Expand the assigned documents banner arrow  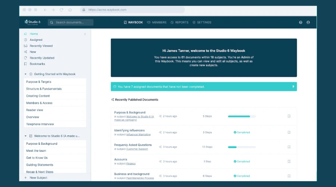pyautogui.click(x=293, y=86)
